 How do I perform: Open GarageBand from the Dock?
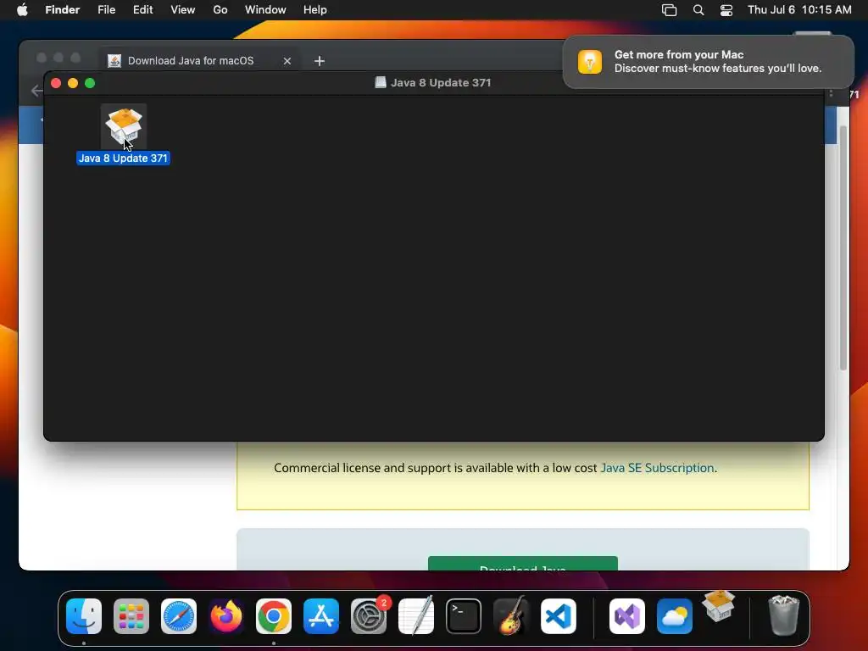click(511, 616)
